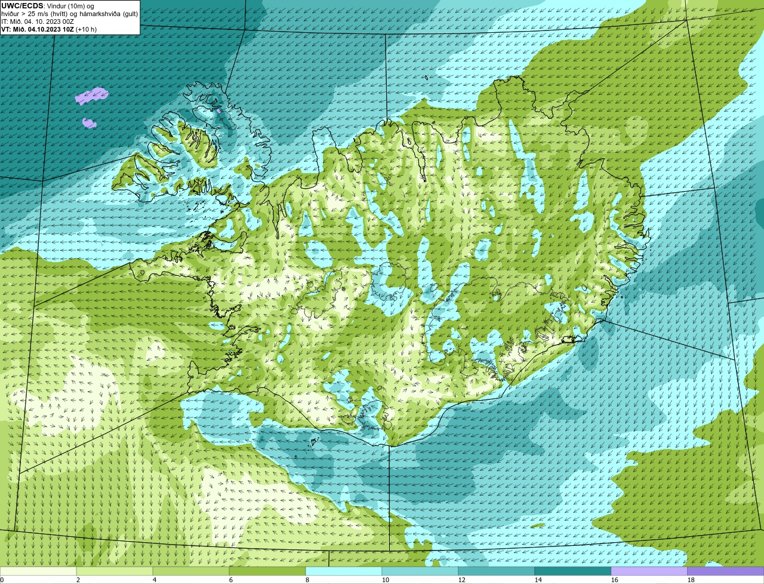Click the legend scale label "10"
Screen dimensions: 764x584
(x=386, y=580)
